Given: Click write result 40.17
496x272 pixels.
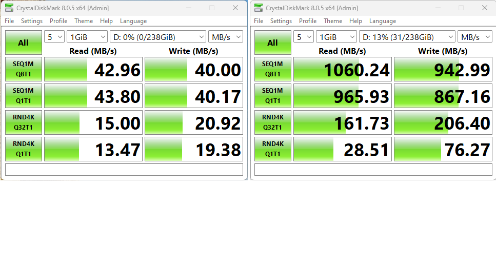Looking at the screenshot, I should click(194, 96).
